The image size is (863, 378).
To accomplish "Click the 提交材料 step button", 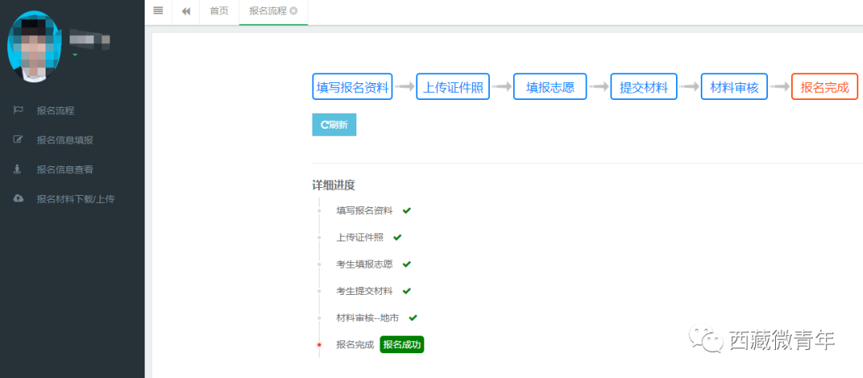I will tap(644, 86).
